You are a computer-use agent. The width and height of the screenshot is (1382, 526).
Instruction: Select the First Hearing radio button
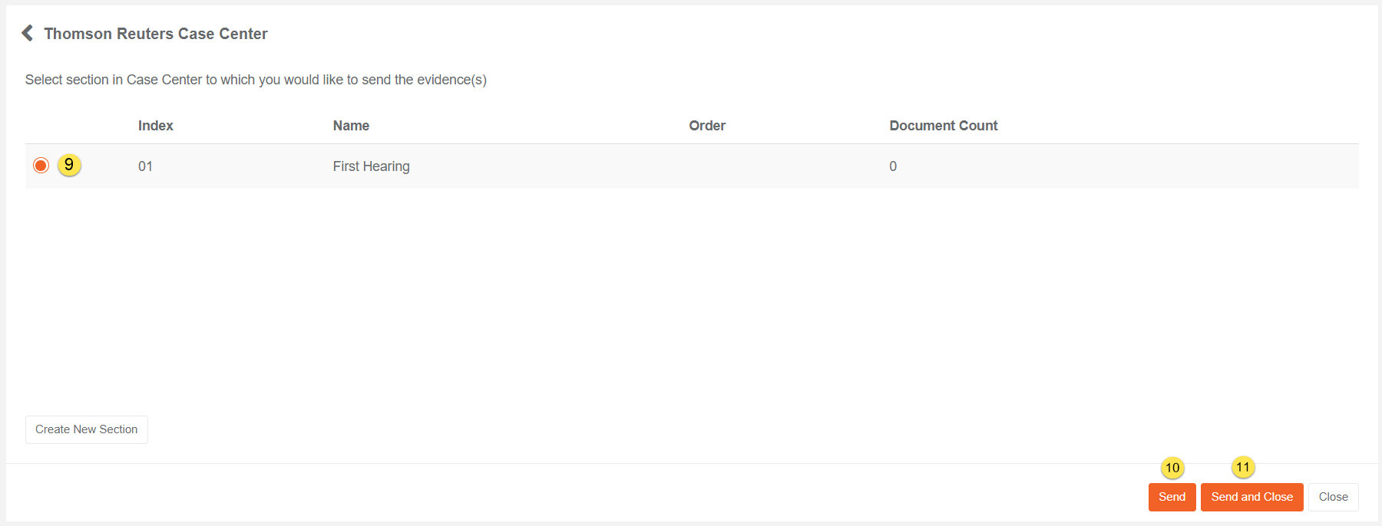point(41,166)
